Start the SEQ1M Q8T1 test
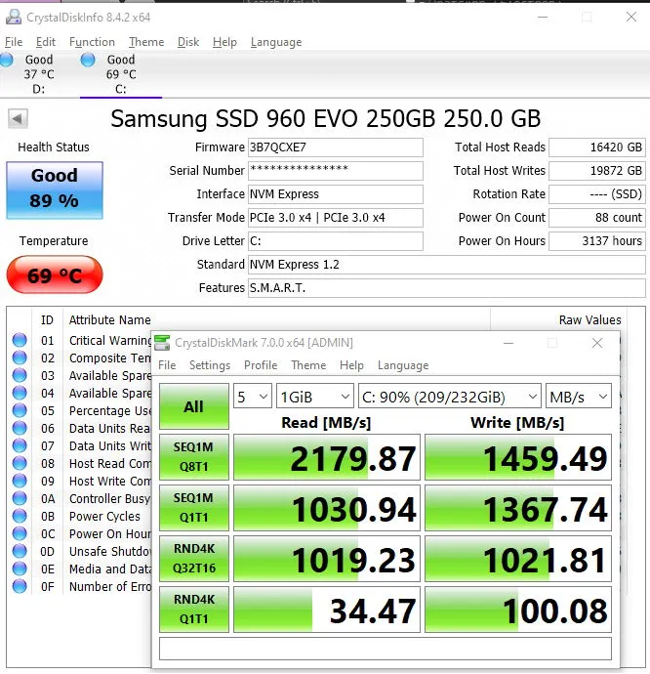The image size is (650, 674). (193, 457)
